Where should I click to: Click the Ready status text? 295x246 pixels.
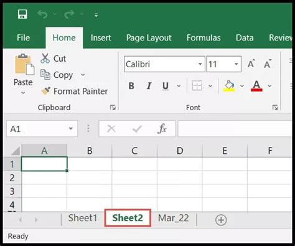18,236
